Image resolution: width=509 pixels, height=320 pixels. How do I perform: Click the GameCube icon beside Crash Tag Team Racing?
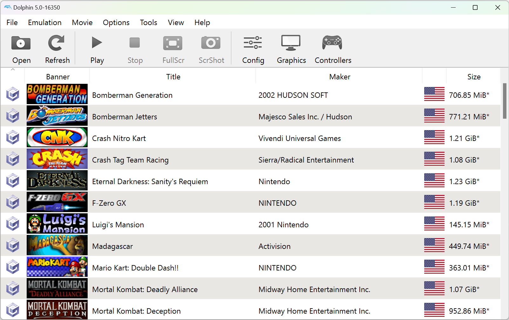(13, 159)
